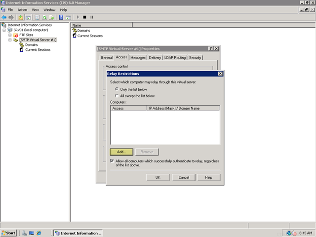Click the Properties toolbar icon
Screen dimensions: 316x237
37,18
